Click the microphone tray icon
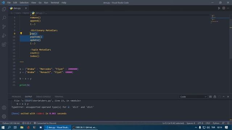 200,127
